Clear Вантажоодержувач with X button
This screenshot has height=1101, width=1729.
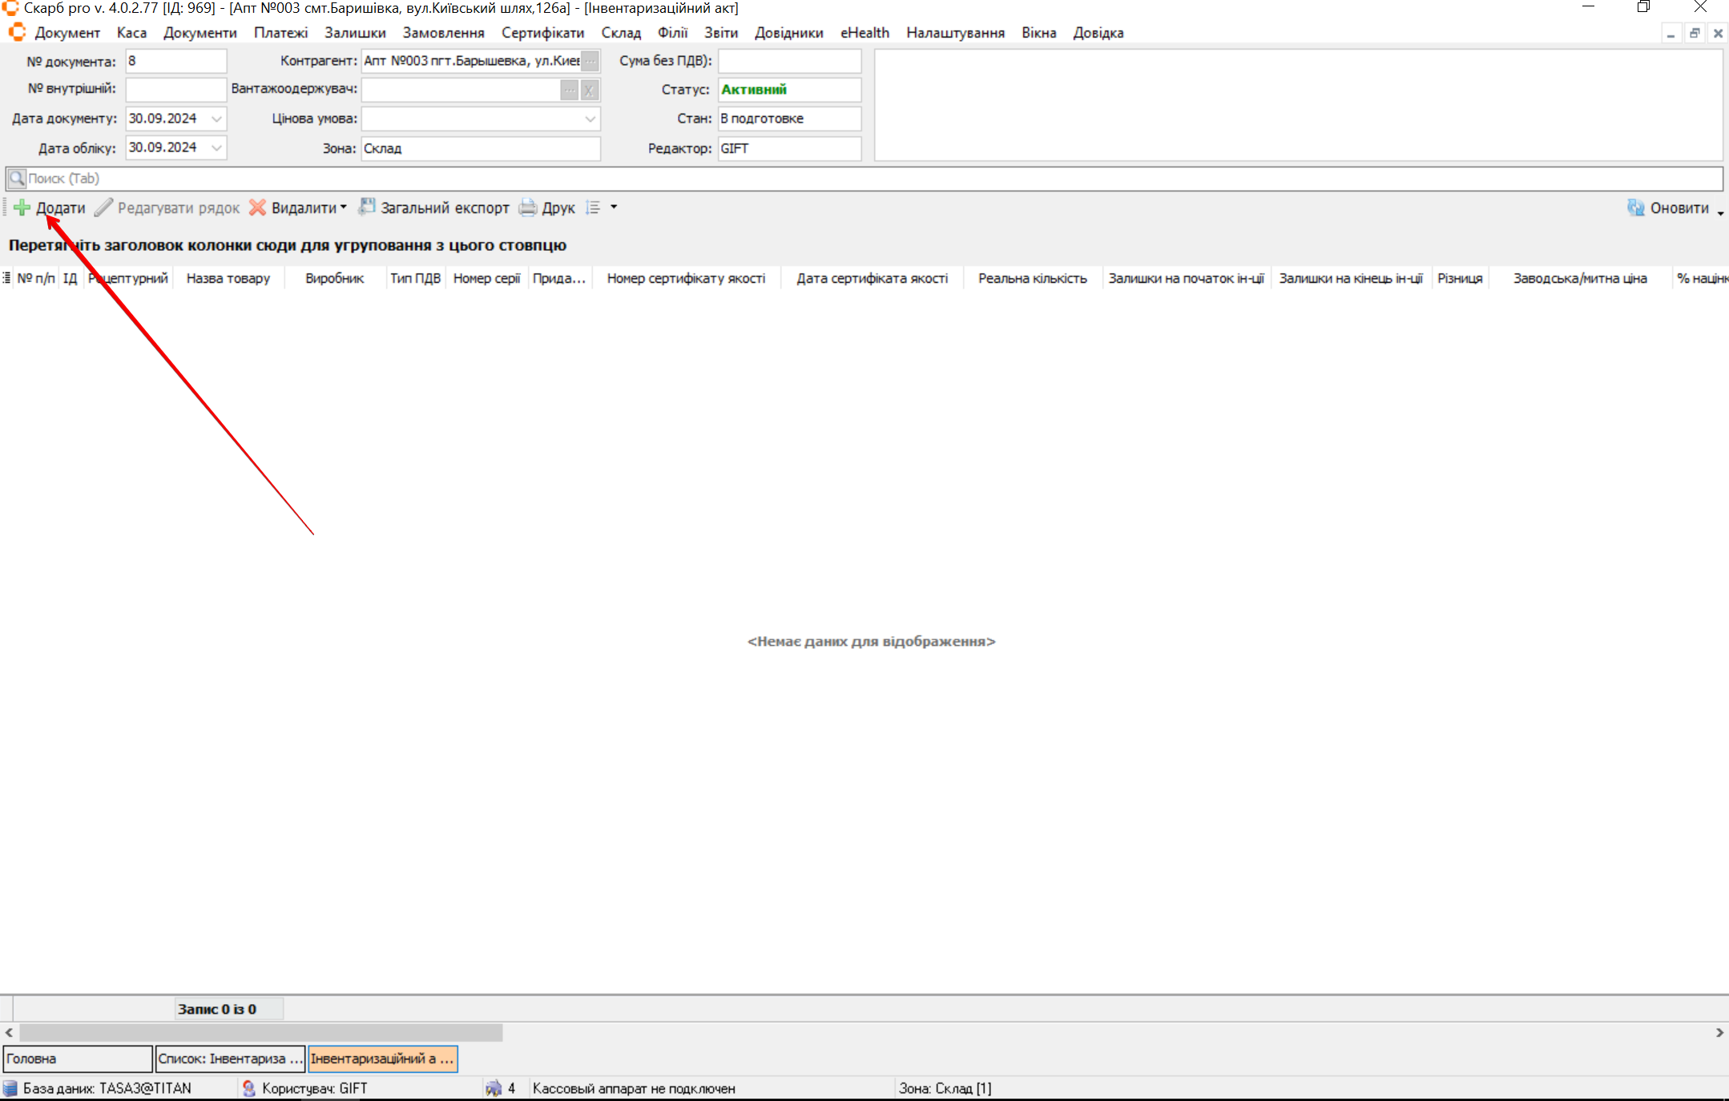[589, 90]
